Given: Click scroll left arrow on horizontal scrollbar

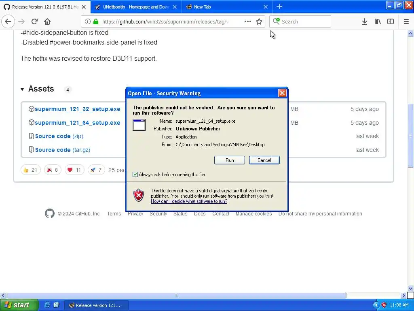Looking at the screenshot, I should pos(3,295).
